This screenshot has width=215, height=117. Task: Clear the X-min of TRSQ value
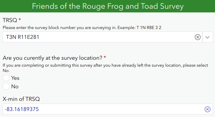point(207,109)
